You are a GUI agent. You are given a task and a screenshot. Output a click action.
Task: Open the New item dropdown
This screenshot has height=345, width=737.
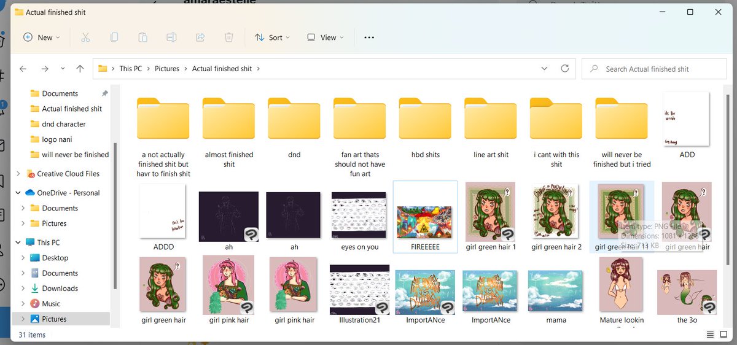pos(42,37)
